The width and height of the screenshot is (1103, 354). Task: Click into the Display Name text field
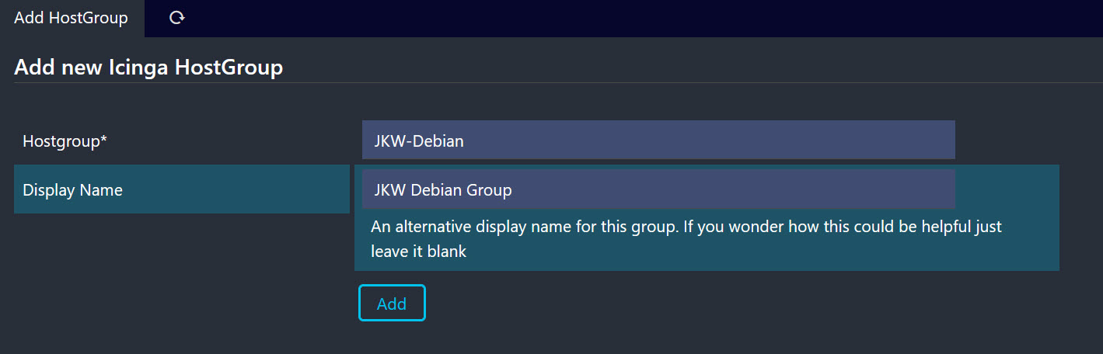coord(658,189)
